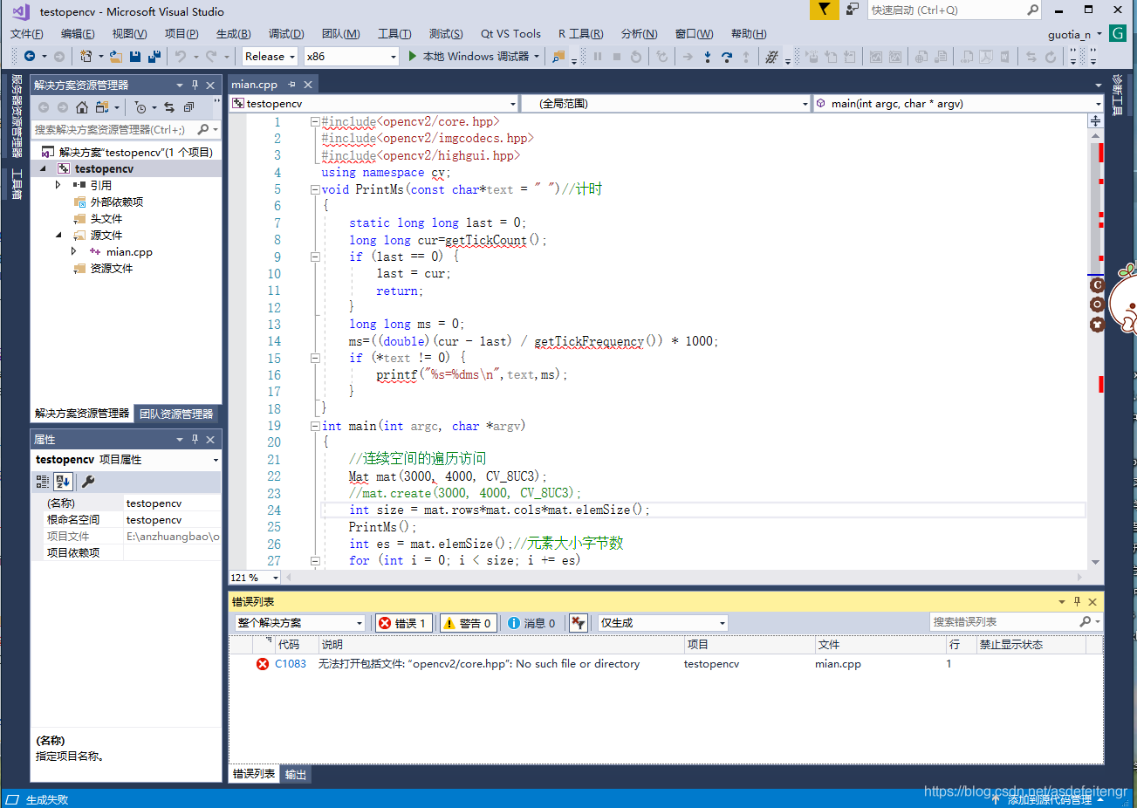
Task: Collapse the PrintMs function code outline
Action: (315, 189)
